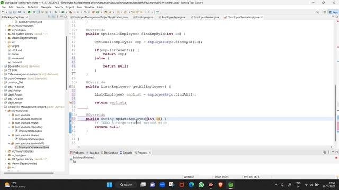Expand the com.youtube package
This screenshot has height=190, width=339.
coord(10,115)
